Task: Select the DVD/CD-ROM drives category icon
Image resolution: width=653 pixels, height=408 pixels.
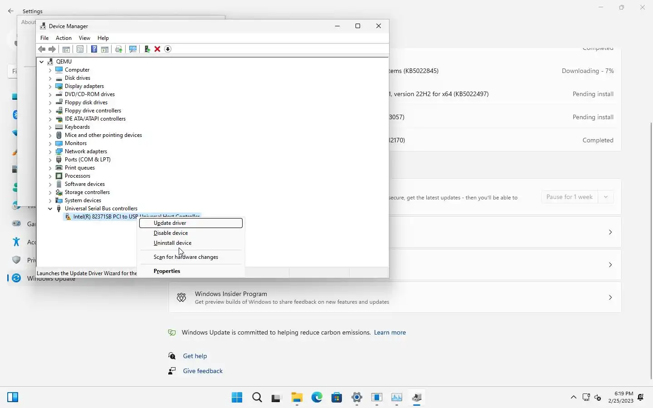Action: 59,94
